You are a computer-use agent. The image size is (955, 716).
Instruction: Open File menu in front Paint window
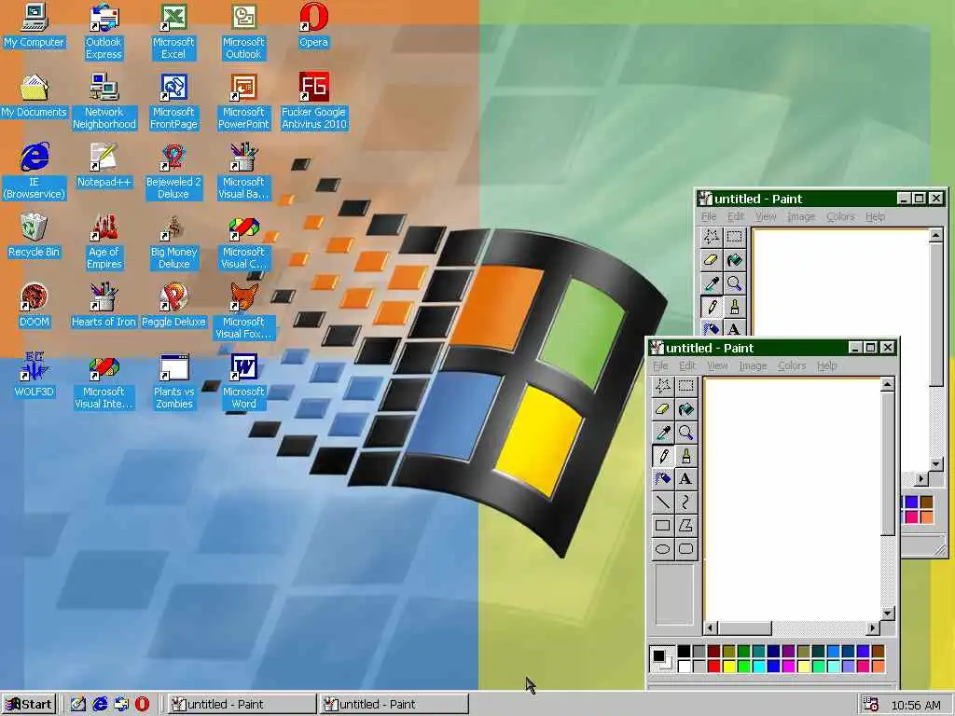(x=660, y=365)
